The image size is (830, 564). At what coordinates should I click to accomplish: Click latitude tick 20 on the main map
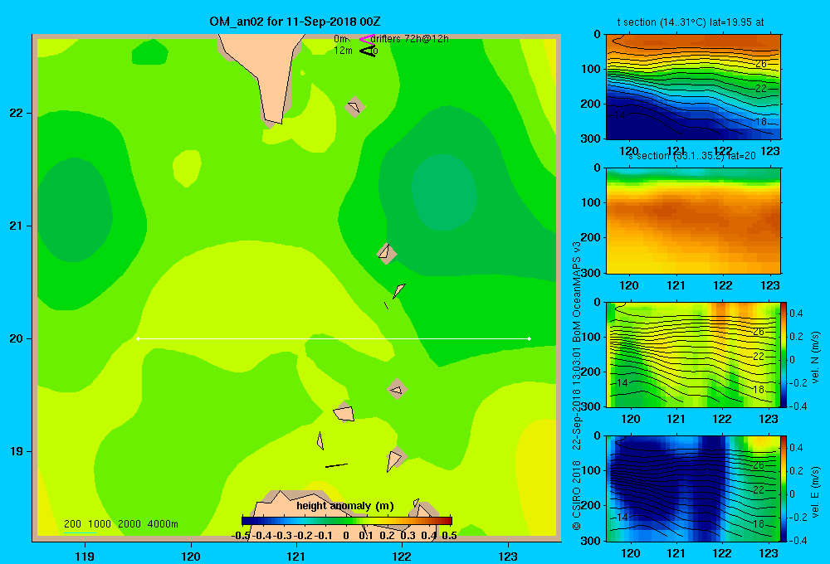(17, 338)
